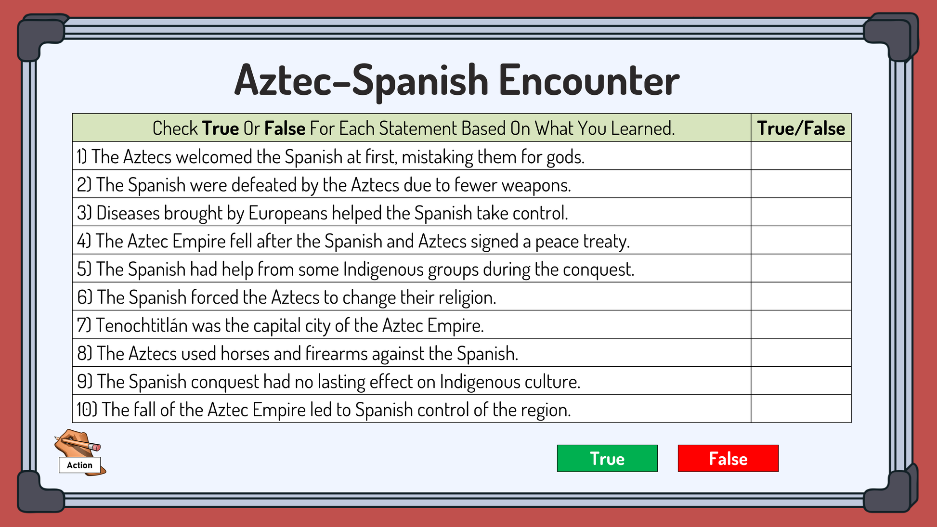Click statement about Indigenous groups helping
Image resolution: width=937 pixels, height=527 pixels.
point(355,270)
